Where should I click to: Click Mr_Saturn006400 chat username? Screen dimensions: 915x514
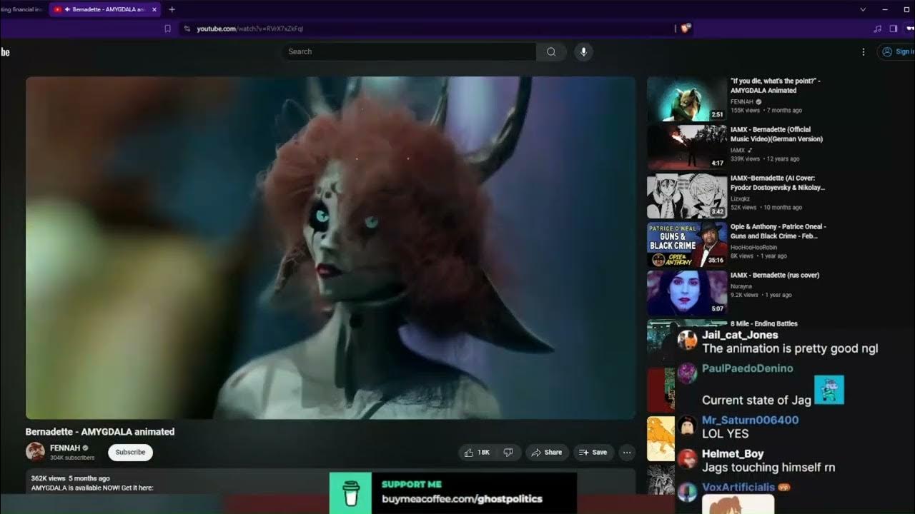point(750,420)
